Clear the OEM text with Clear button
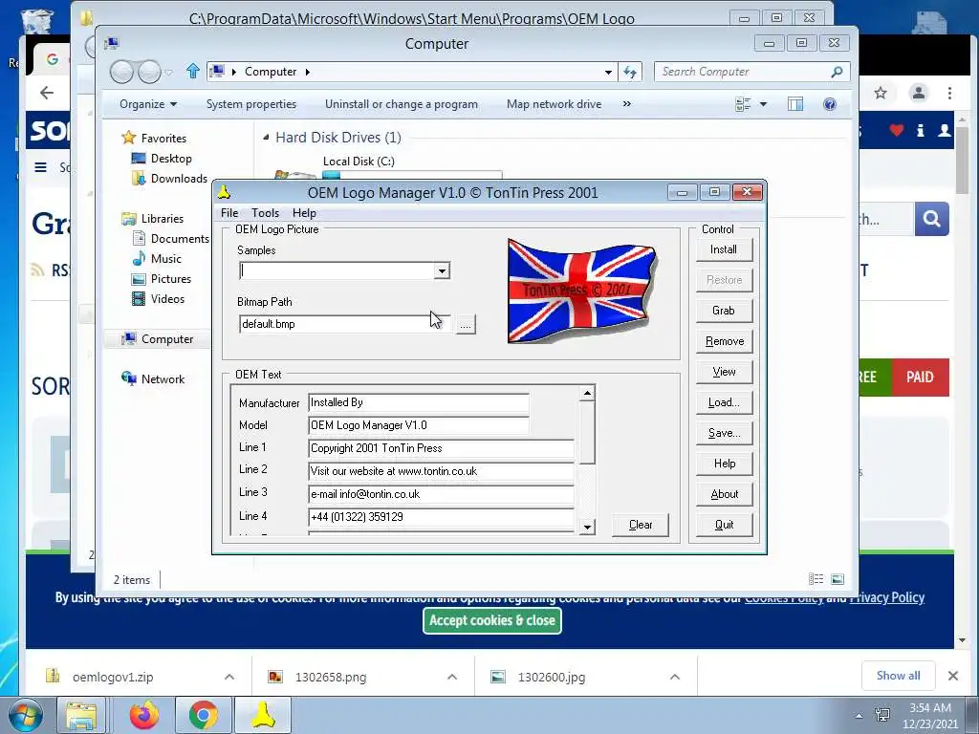Image resolution: width=979 pixels, height=734 pixels. [640, 525]
